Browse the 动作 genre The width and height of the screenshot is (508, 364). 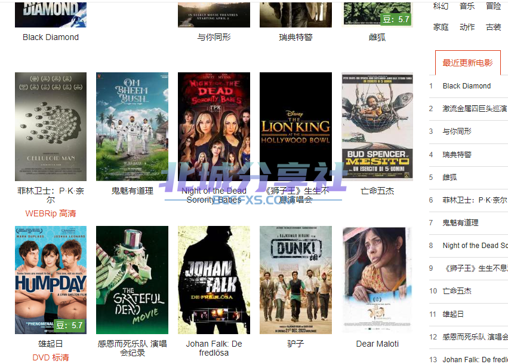(x=467, y=27)
